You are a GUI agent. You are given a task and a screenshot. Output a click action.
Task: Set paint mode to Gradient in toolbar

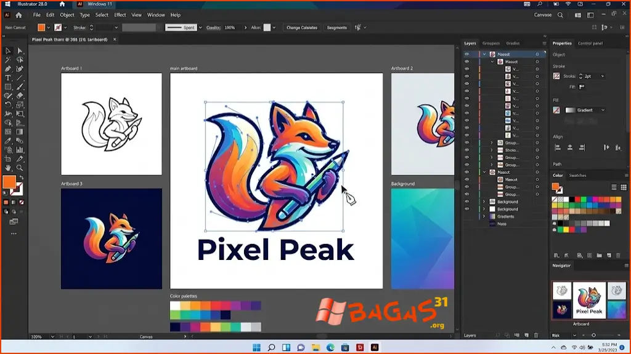click(x=14, y=202)
